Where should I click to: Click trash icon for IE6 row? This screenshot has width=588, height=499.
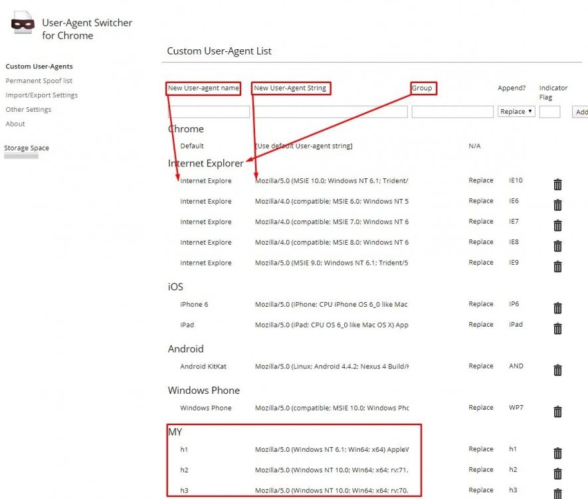[557, 205]
